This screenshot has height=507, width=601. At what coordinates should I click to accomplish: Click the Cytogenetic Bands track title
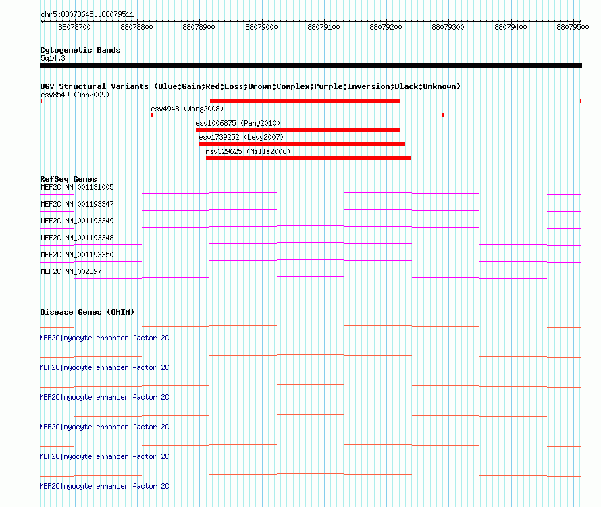click(80, 50)
